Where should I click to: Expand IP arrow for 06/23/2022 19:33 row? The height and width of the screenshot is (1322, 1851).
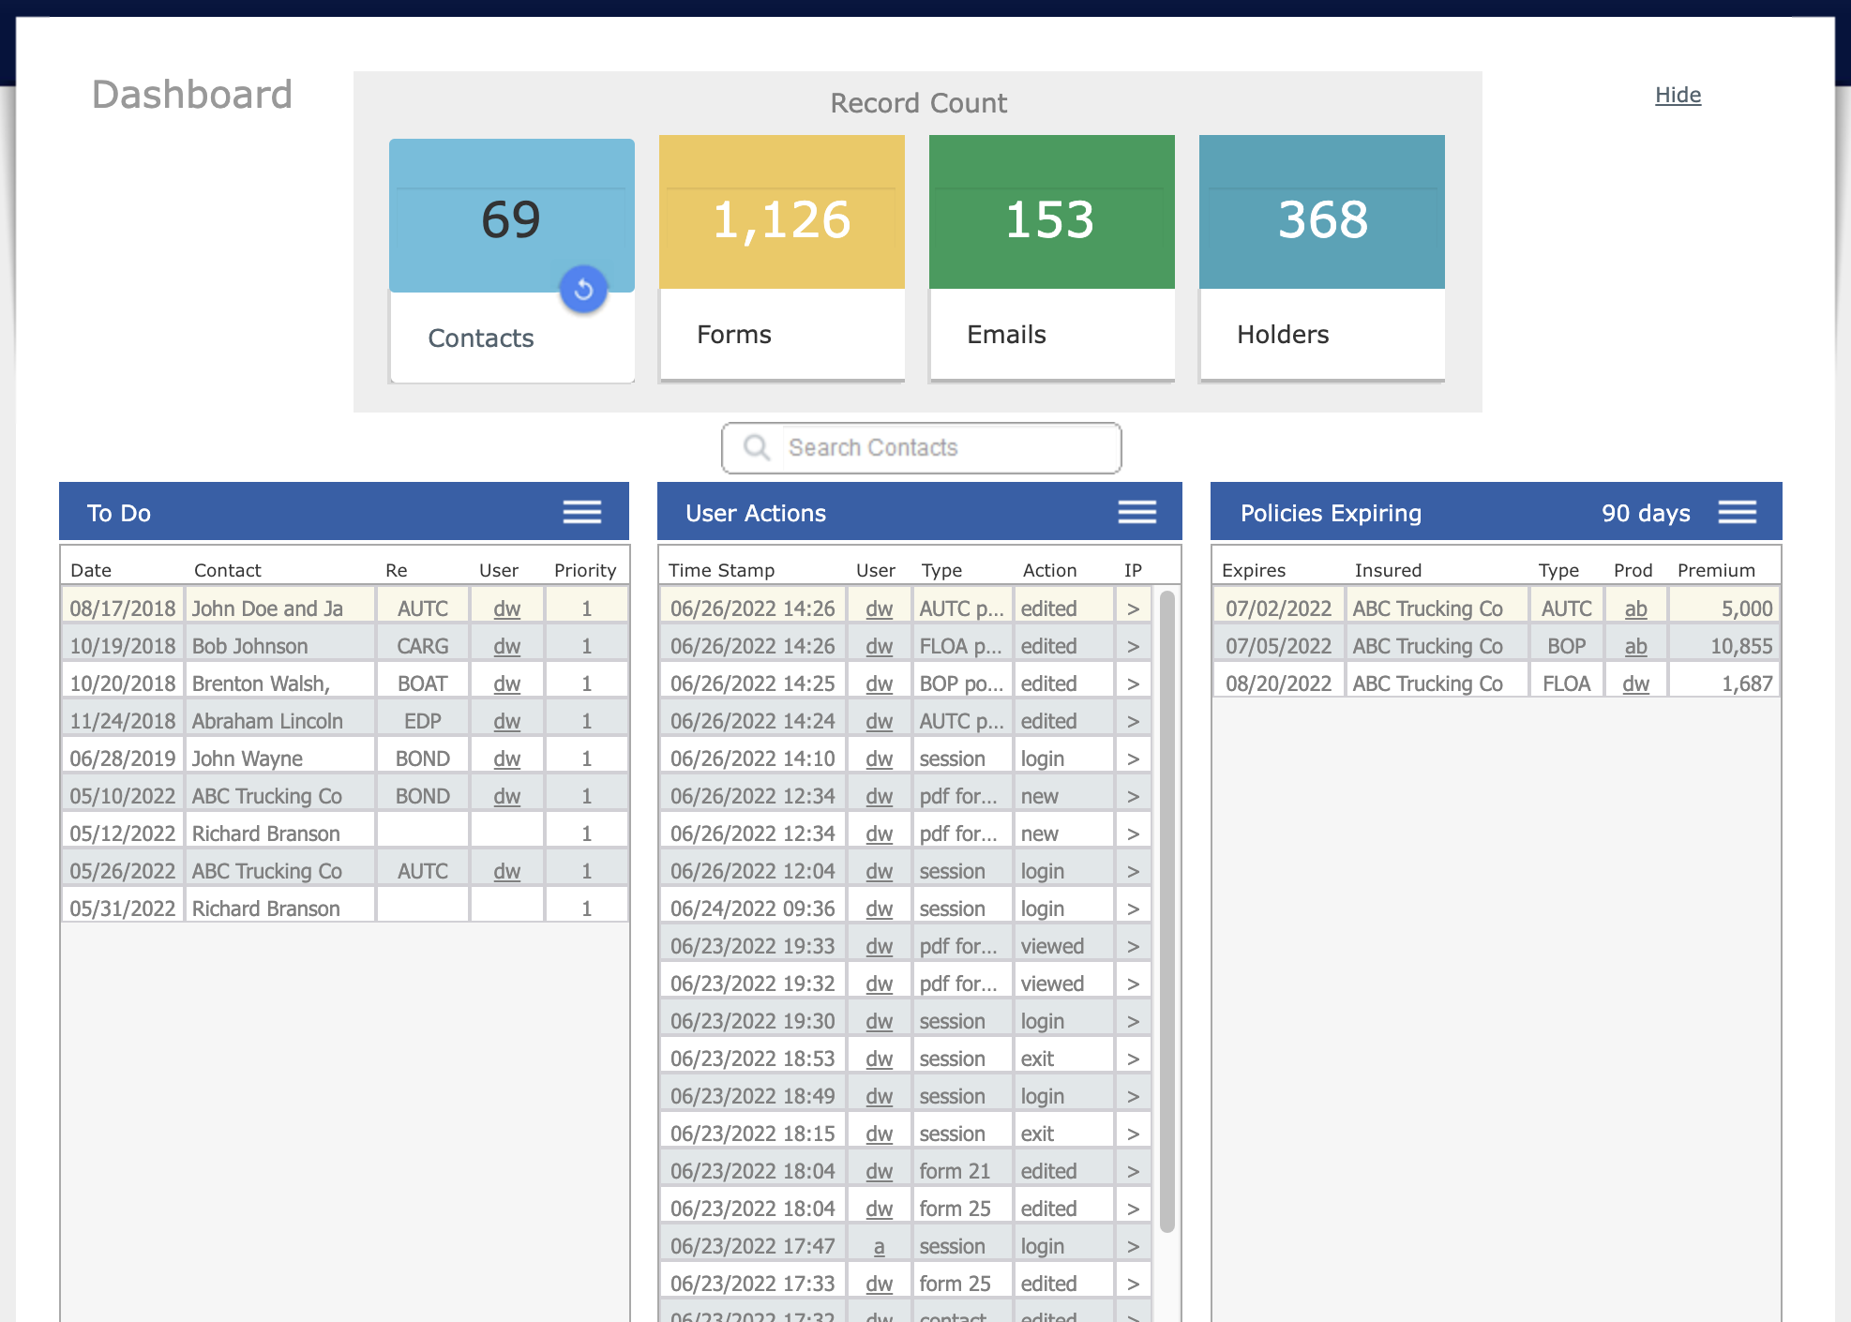tap(1133, 946)
